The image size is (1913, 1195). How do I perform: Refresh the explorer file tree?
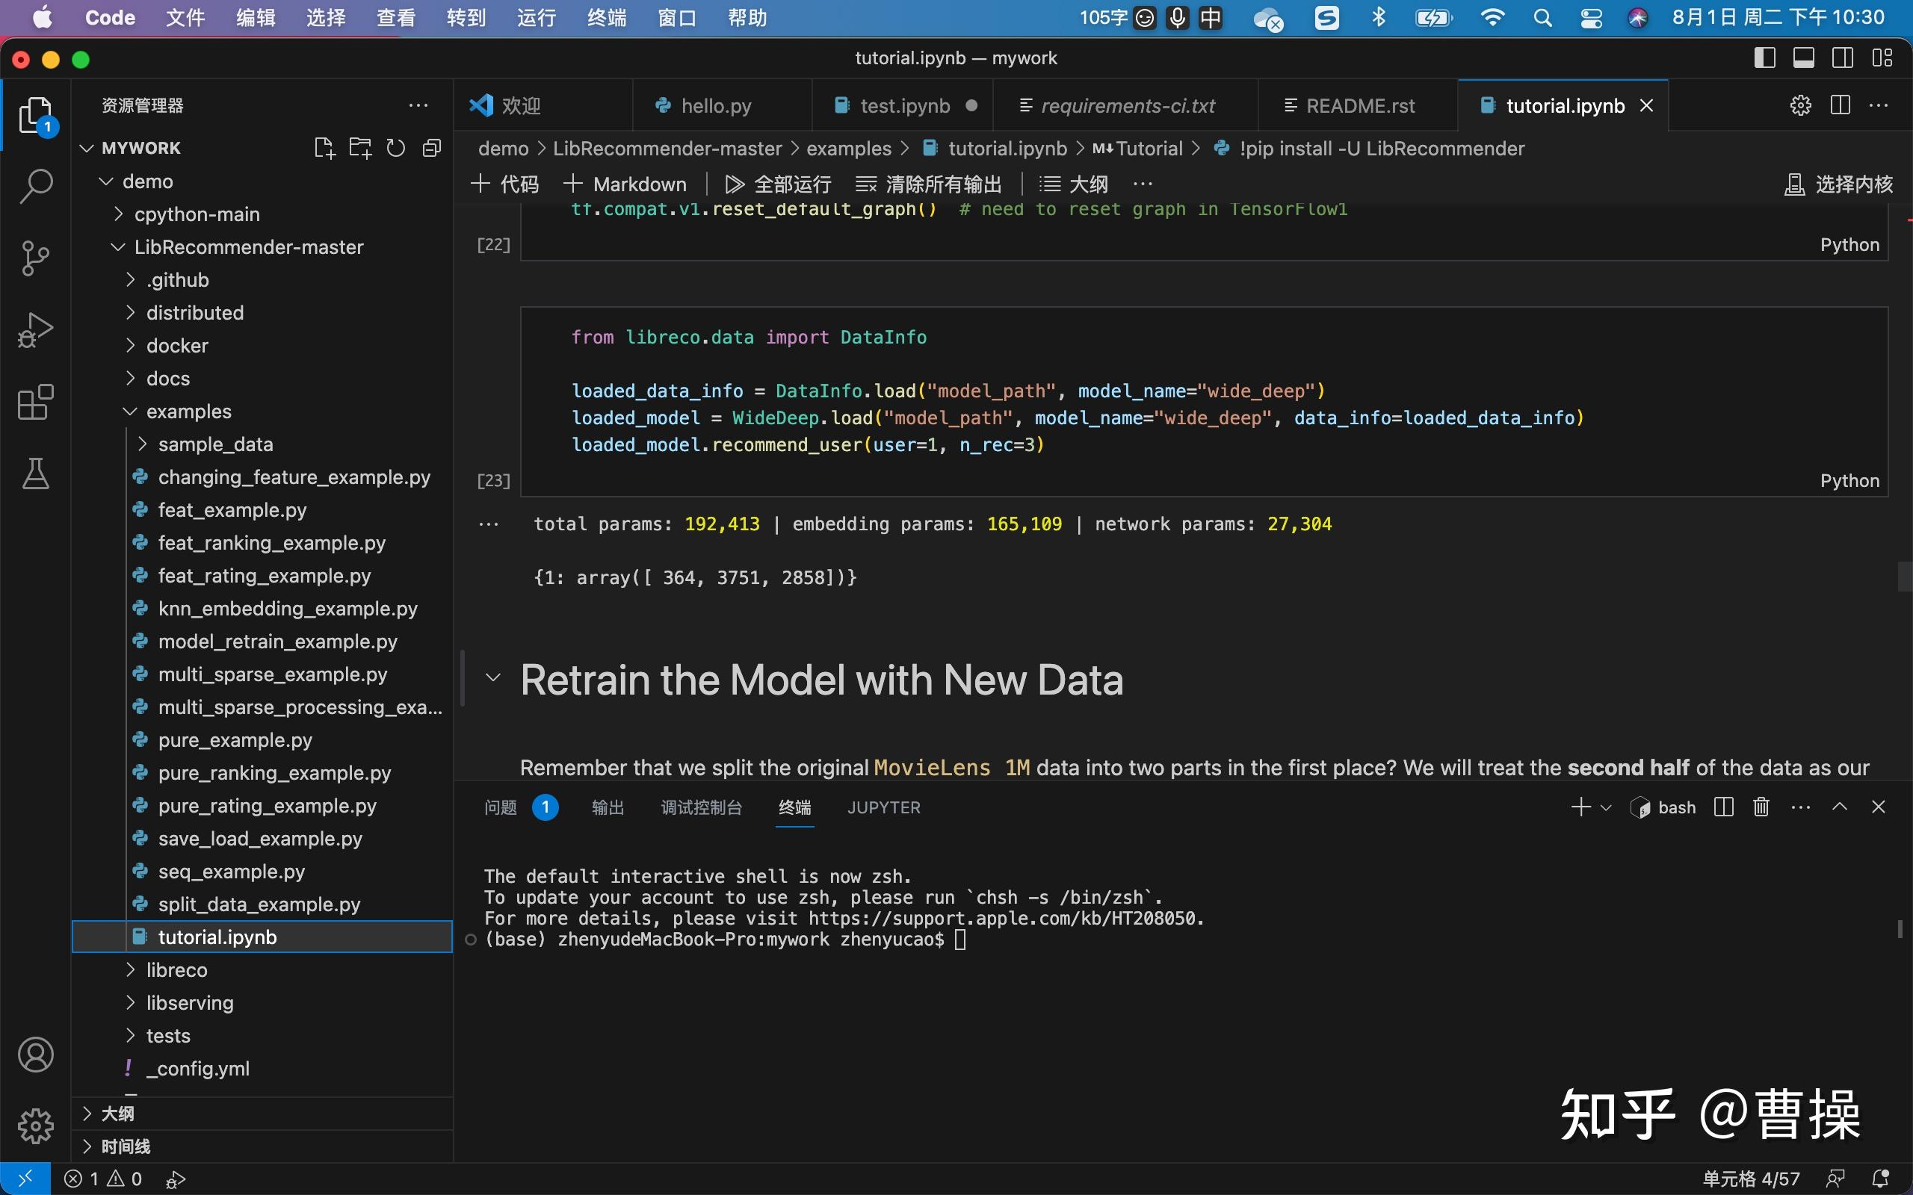(x=396, y=148)
